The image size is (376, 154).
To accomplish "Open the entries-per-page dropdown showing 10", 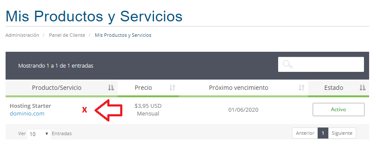I will coord(39,133).
